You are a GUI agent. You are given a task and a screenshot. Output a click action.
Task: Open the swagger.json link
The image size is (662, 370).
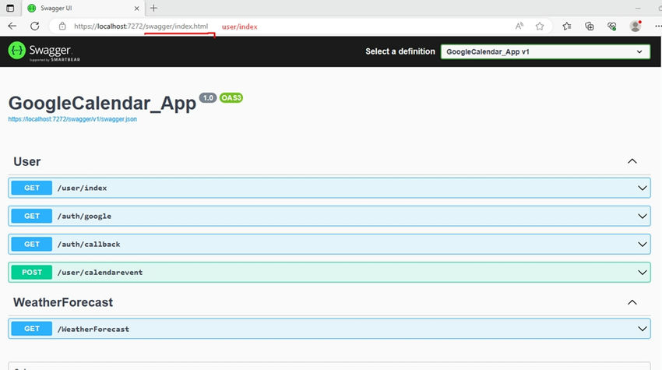[72, 119]
